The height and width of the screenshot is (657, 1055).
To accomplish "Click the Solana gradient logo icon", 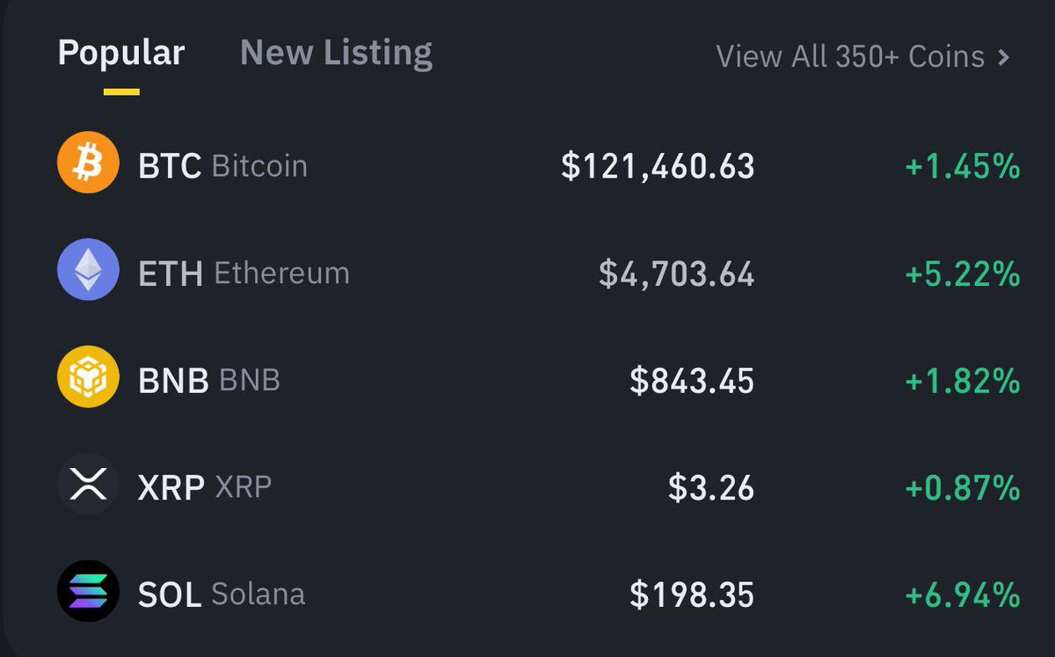I will 88,592.
